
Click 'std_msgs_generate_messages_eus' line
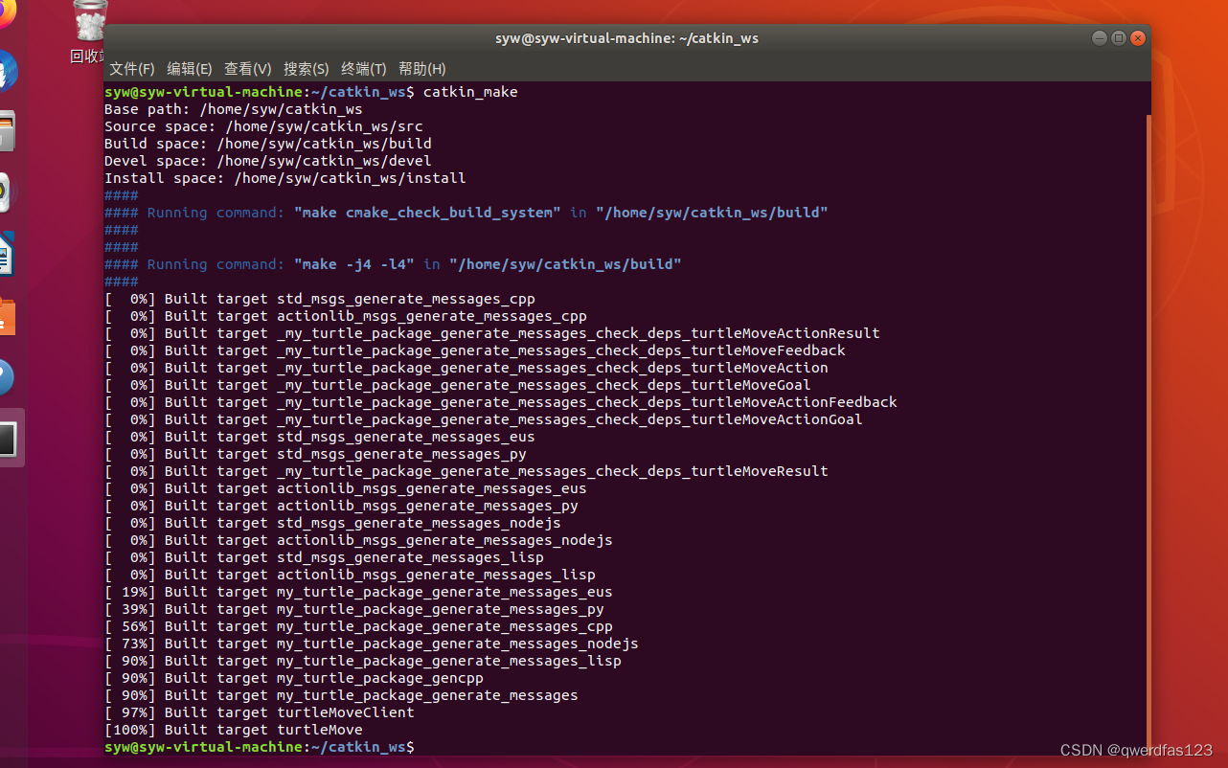point(320,437)
